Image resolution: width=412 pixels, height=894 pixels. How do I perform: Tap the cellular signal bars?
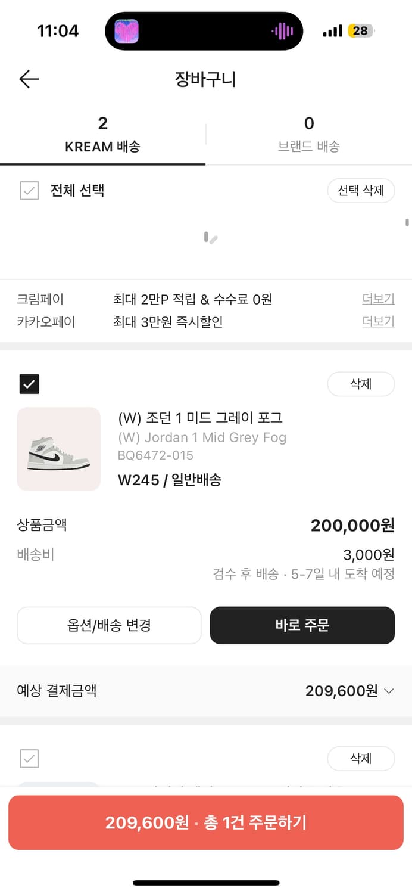click(x=333, y=30)
